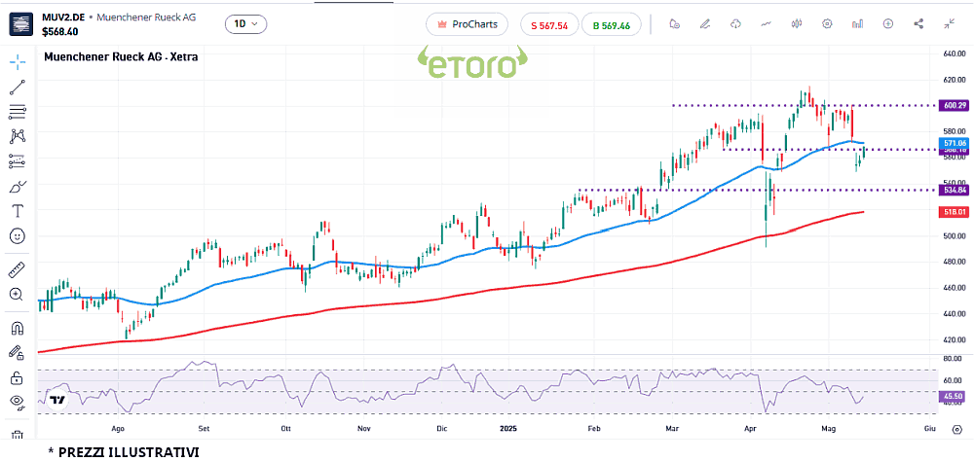Open the price alert bell icon
This screenshot has height=461, width=974.
tap(675, 24)
